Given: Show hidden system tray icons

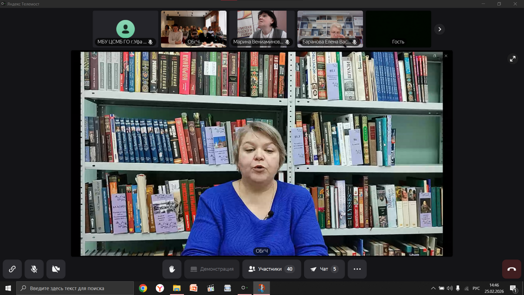Looking at the screenshot, I should click(x=433, y=288).
